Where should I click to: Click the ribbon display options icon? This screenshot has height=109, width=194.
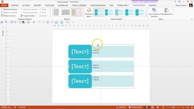pyautogui.click(x=179, y=2)
